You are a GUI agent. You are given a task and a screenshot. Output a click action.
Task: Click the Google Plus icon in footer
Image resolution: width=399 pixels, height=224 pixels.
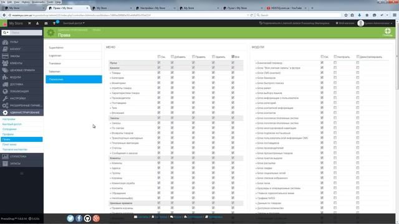(x=96, y=218)
